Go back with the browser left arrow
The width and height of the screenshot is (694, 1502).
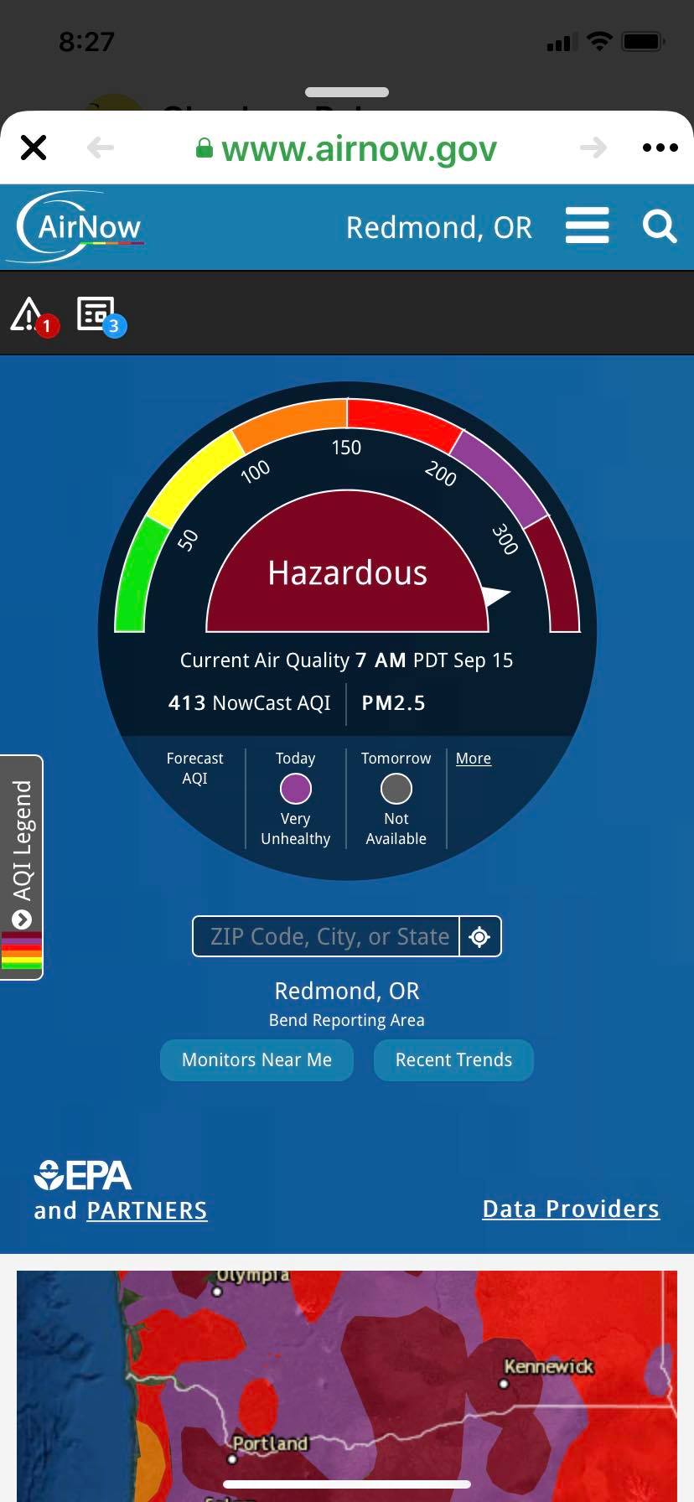tap(101, 148)
